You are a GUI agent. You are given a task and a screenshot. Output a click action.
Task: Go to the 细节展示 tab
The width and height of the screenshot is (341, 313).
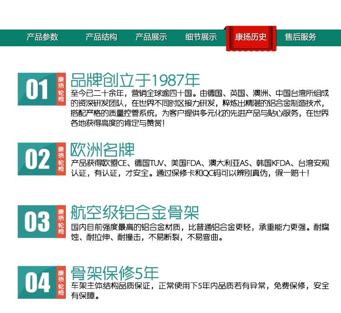tap(201, 37)
